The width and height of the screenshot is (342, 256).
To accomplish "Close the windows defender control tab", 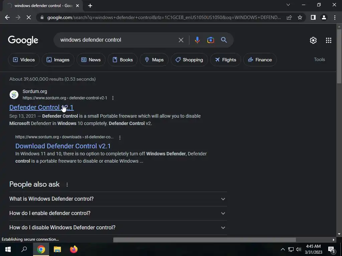I will click(x=77, y=6).
